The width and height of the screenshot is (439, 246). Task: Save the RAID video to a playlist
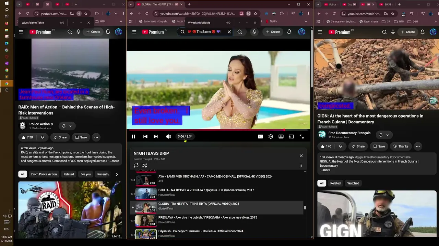click(81, 137)
